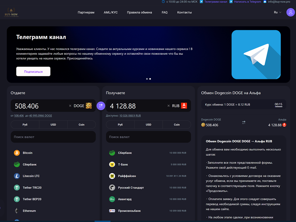Screen dimensions: 296x222
Task: Click the purple swap currencies button
Action: click(101, 106)
